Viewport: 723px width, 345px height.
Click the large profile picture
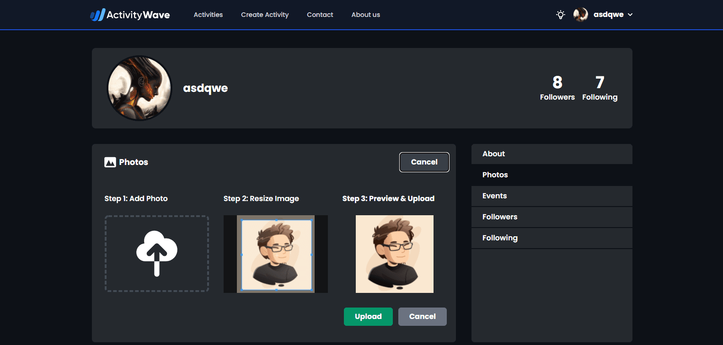tap(139, 88)
